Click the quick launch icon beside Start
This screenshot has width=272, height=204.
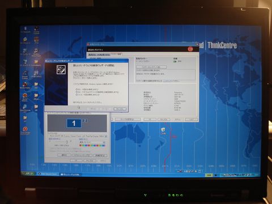point(39,174)
